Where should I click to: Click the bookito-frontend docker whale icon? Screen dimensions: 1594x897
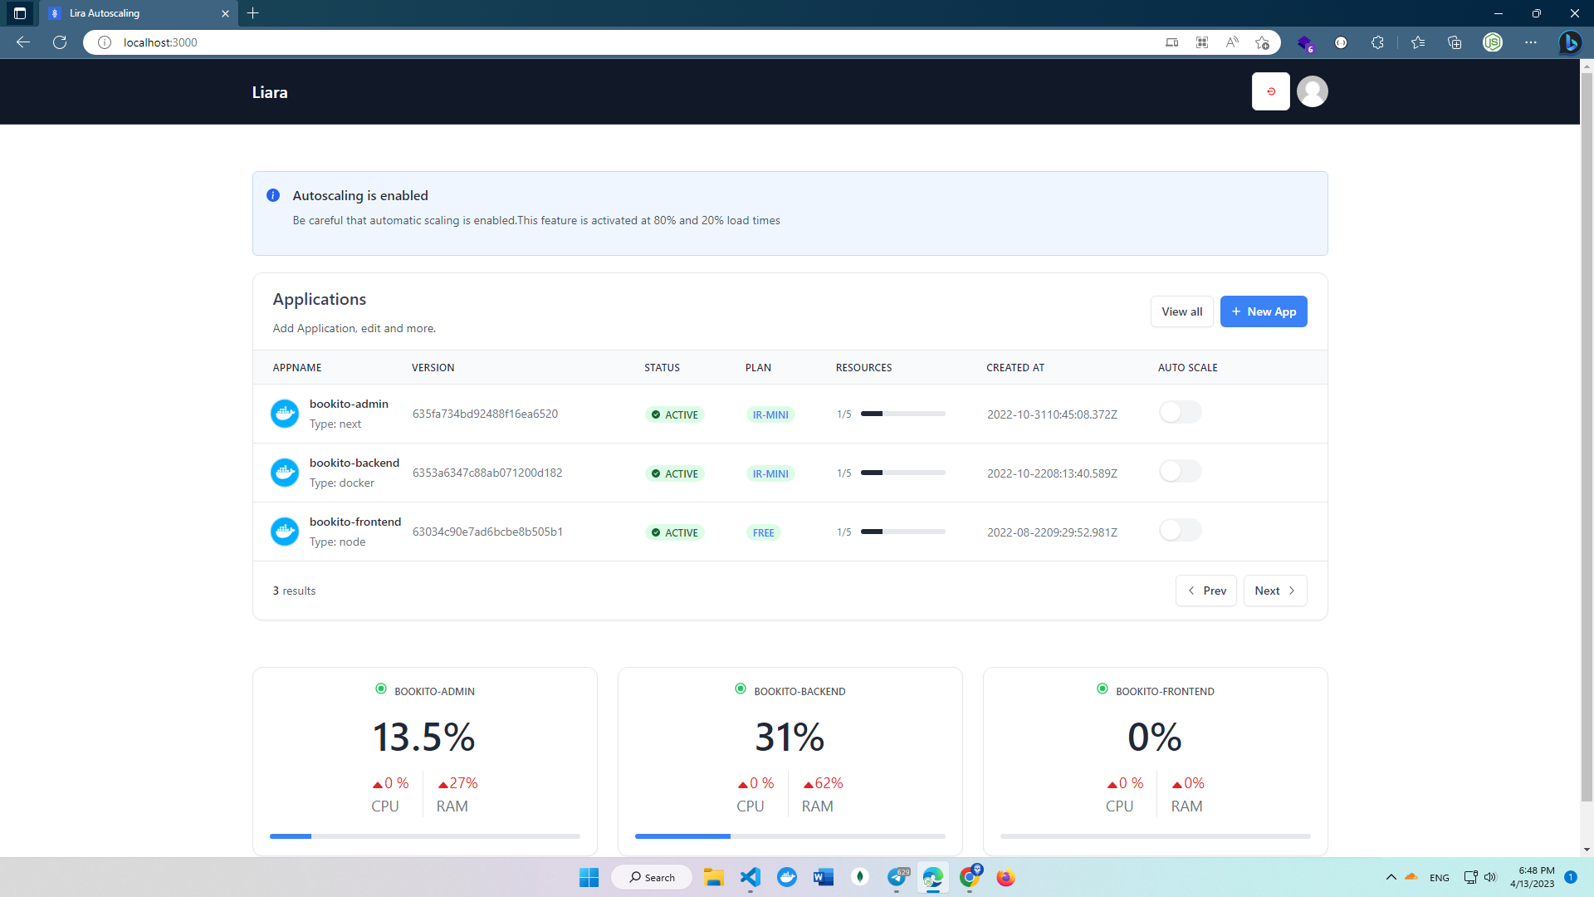click(285, 532)
